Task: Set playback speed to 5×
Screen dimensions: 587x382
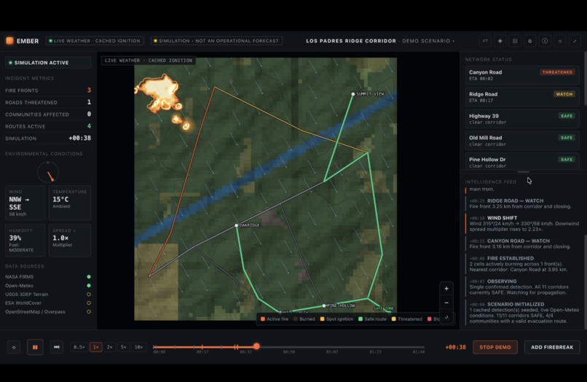Action: coord(123,347)
